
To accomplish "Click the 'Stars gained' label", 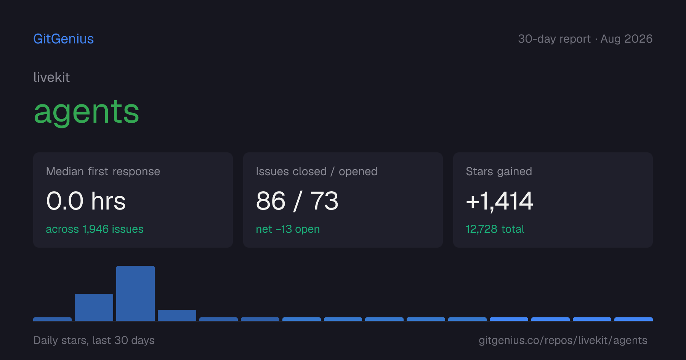I will (x=499, y=171).
